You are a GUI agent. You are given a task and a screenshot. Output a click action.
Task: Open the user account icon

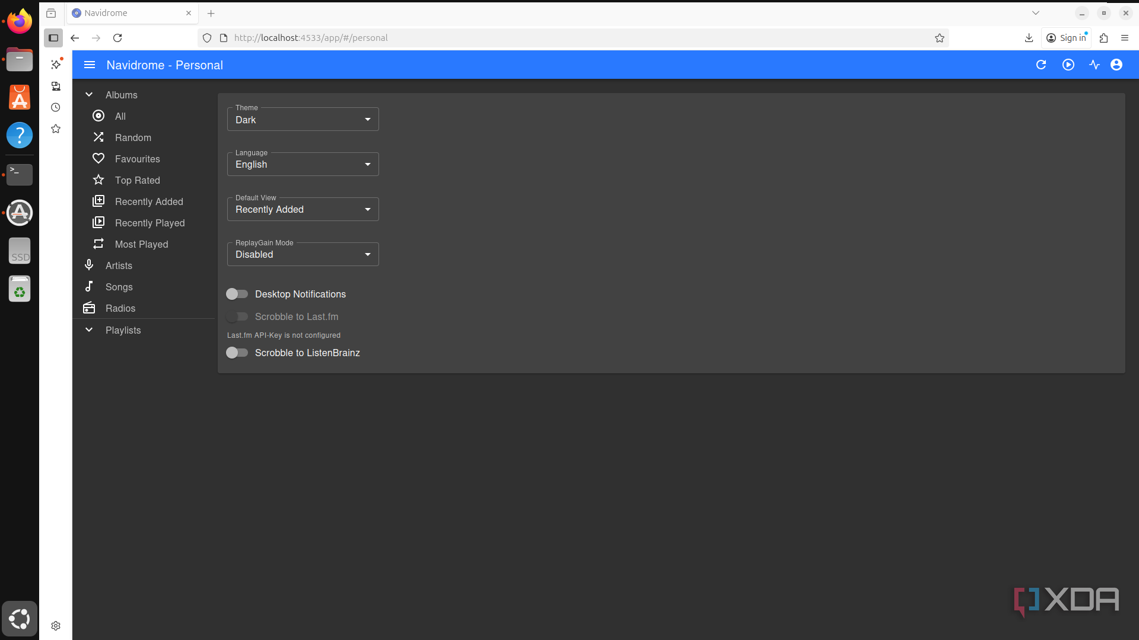pyautogui.click(x=1116, y=65)
